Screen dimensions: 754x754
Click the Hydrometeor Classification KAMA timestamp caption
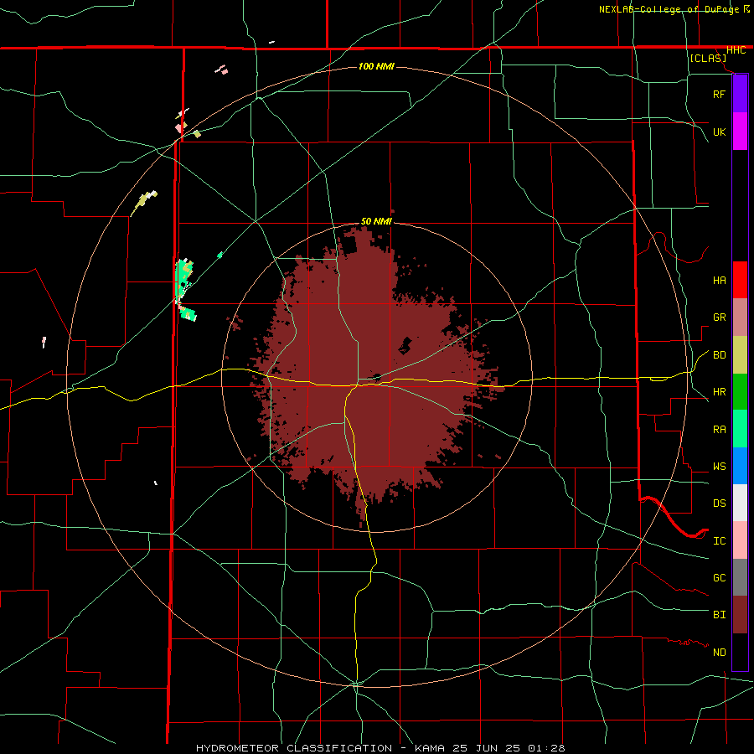pos(380,748)
